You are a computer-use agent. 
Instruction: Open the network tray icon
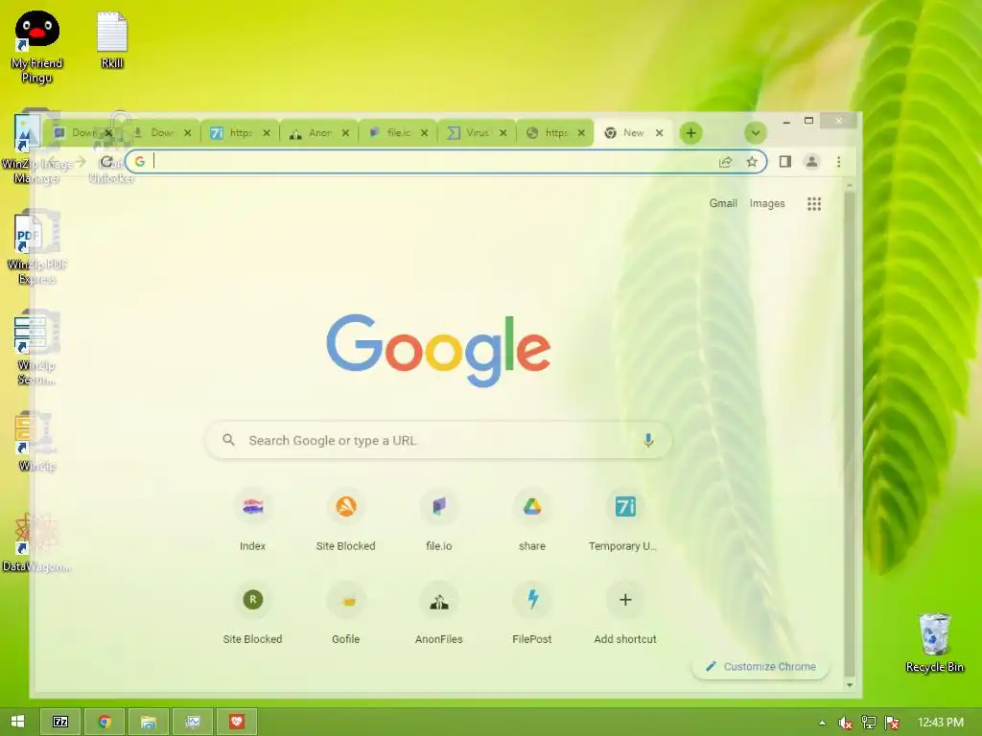click(868, 723)
